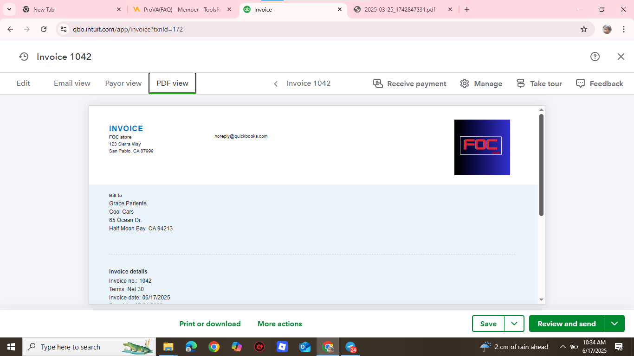Click the noreply@quickbooks.com email text
Image resolution: width=634 pixels, height=356 pixels.
(241, 136)
